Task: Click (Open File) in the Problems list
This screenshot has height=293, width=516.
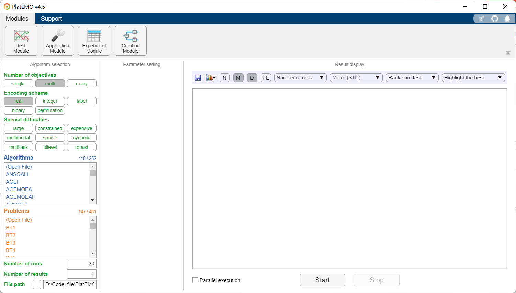Action: coord(47,220)
